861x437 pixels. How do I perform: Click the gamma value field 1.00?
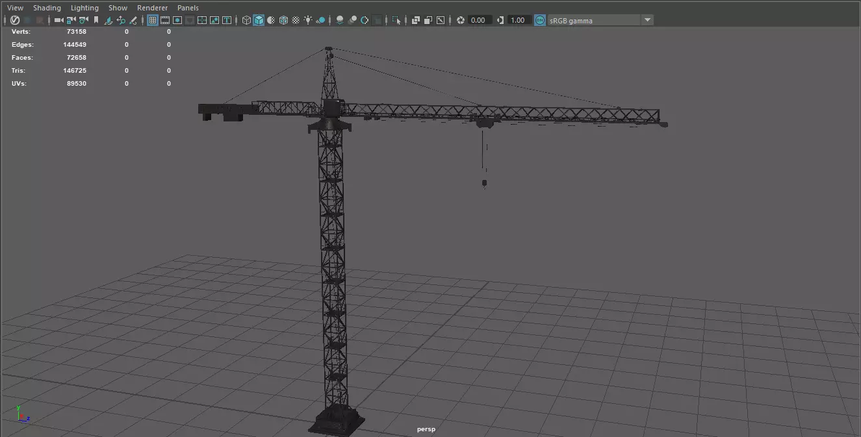[x=519, y=20]
